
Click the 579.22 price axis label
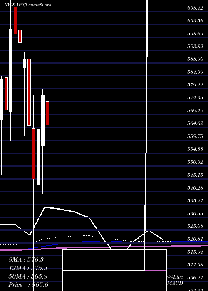(195, 85)
